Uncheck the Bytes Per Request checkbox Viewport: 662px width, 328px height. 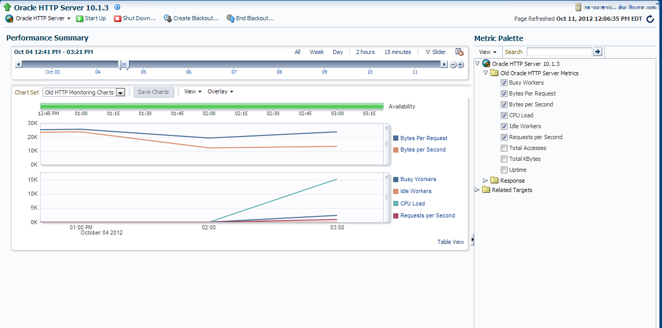point(504,93)
